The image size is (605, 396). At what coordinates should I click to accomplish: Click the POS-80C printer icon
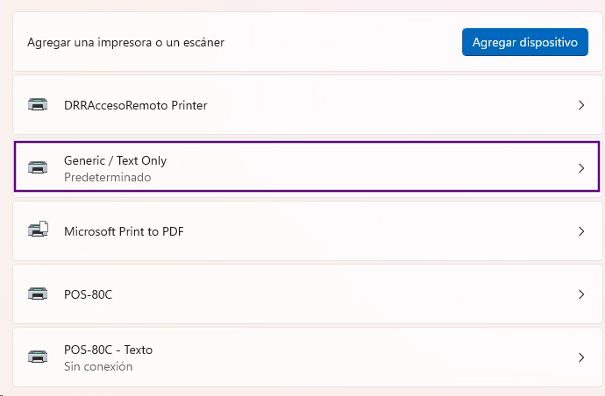coord(38,294)
